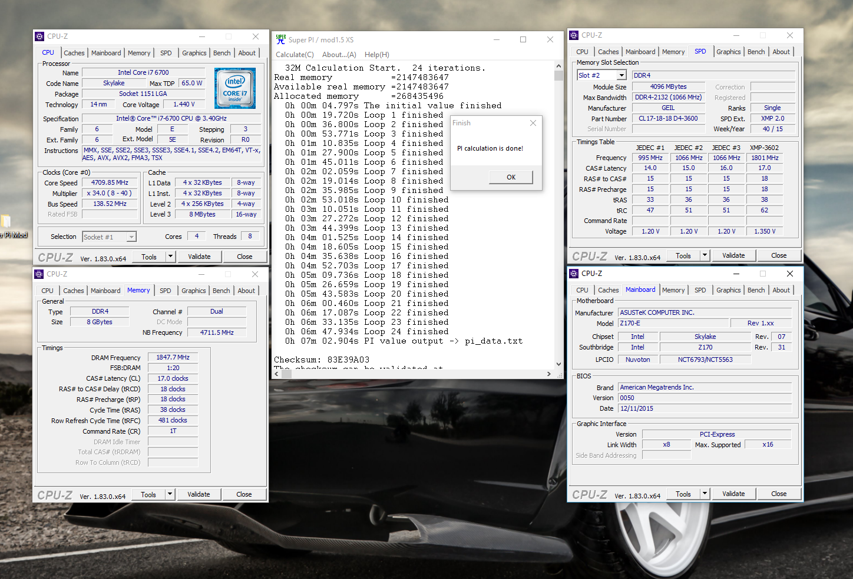
Task: Click the BIOS Date 12/11/2015 field
Action: pyautogui.click(x=705, y=408)
